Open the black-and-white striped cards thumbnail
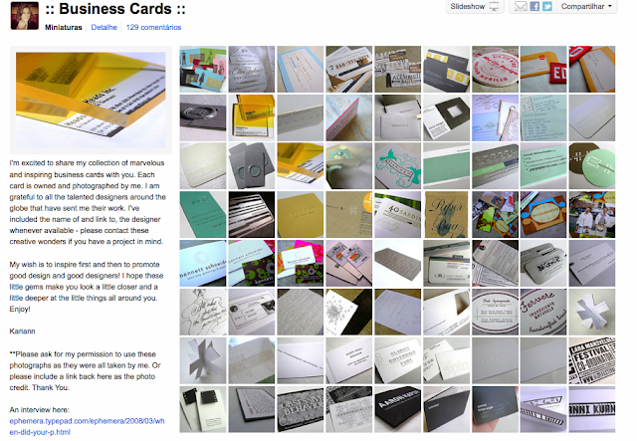The image size is (637, 441). tap(252, 215)
